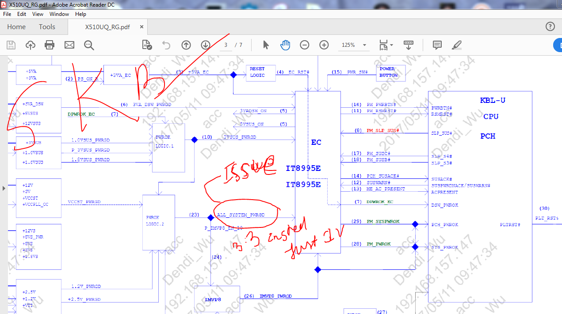Print the PDF using the printer icon
Image resolution: width=562 pixels, height=314 pixels.
point(50,45)
